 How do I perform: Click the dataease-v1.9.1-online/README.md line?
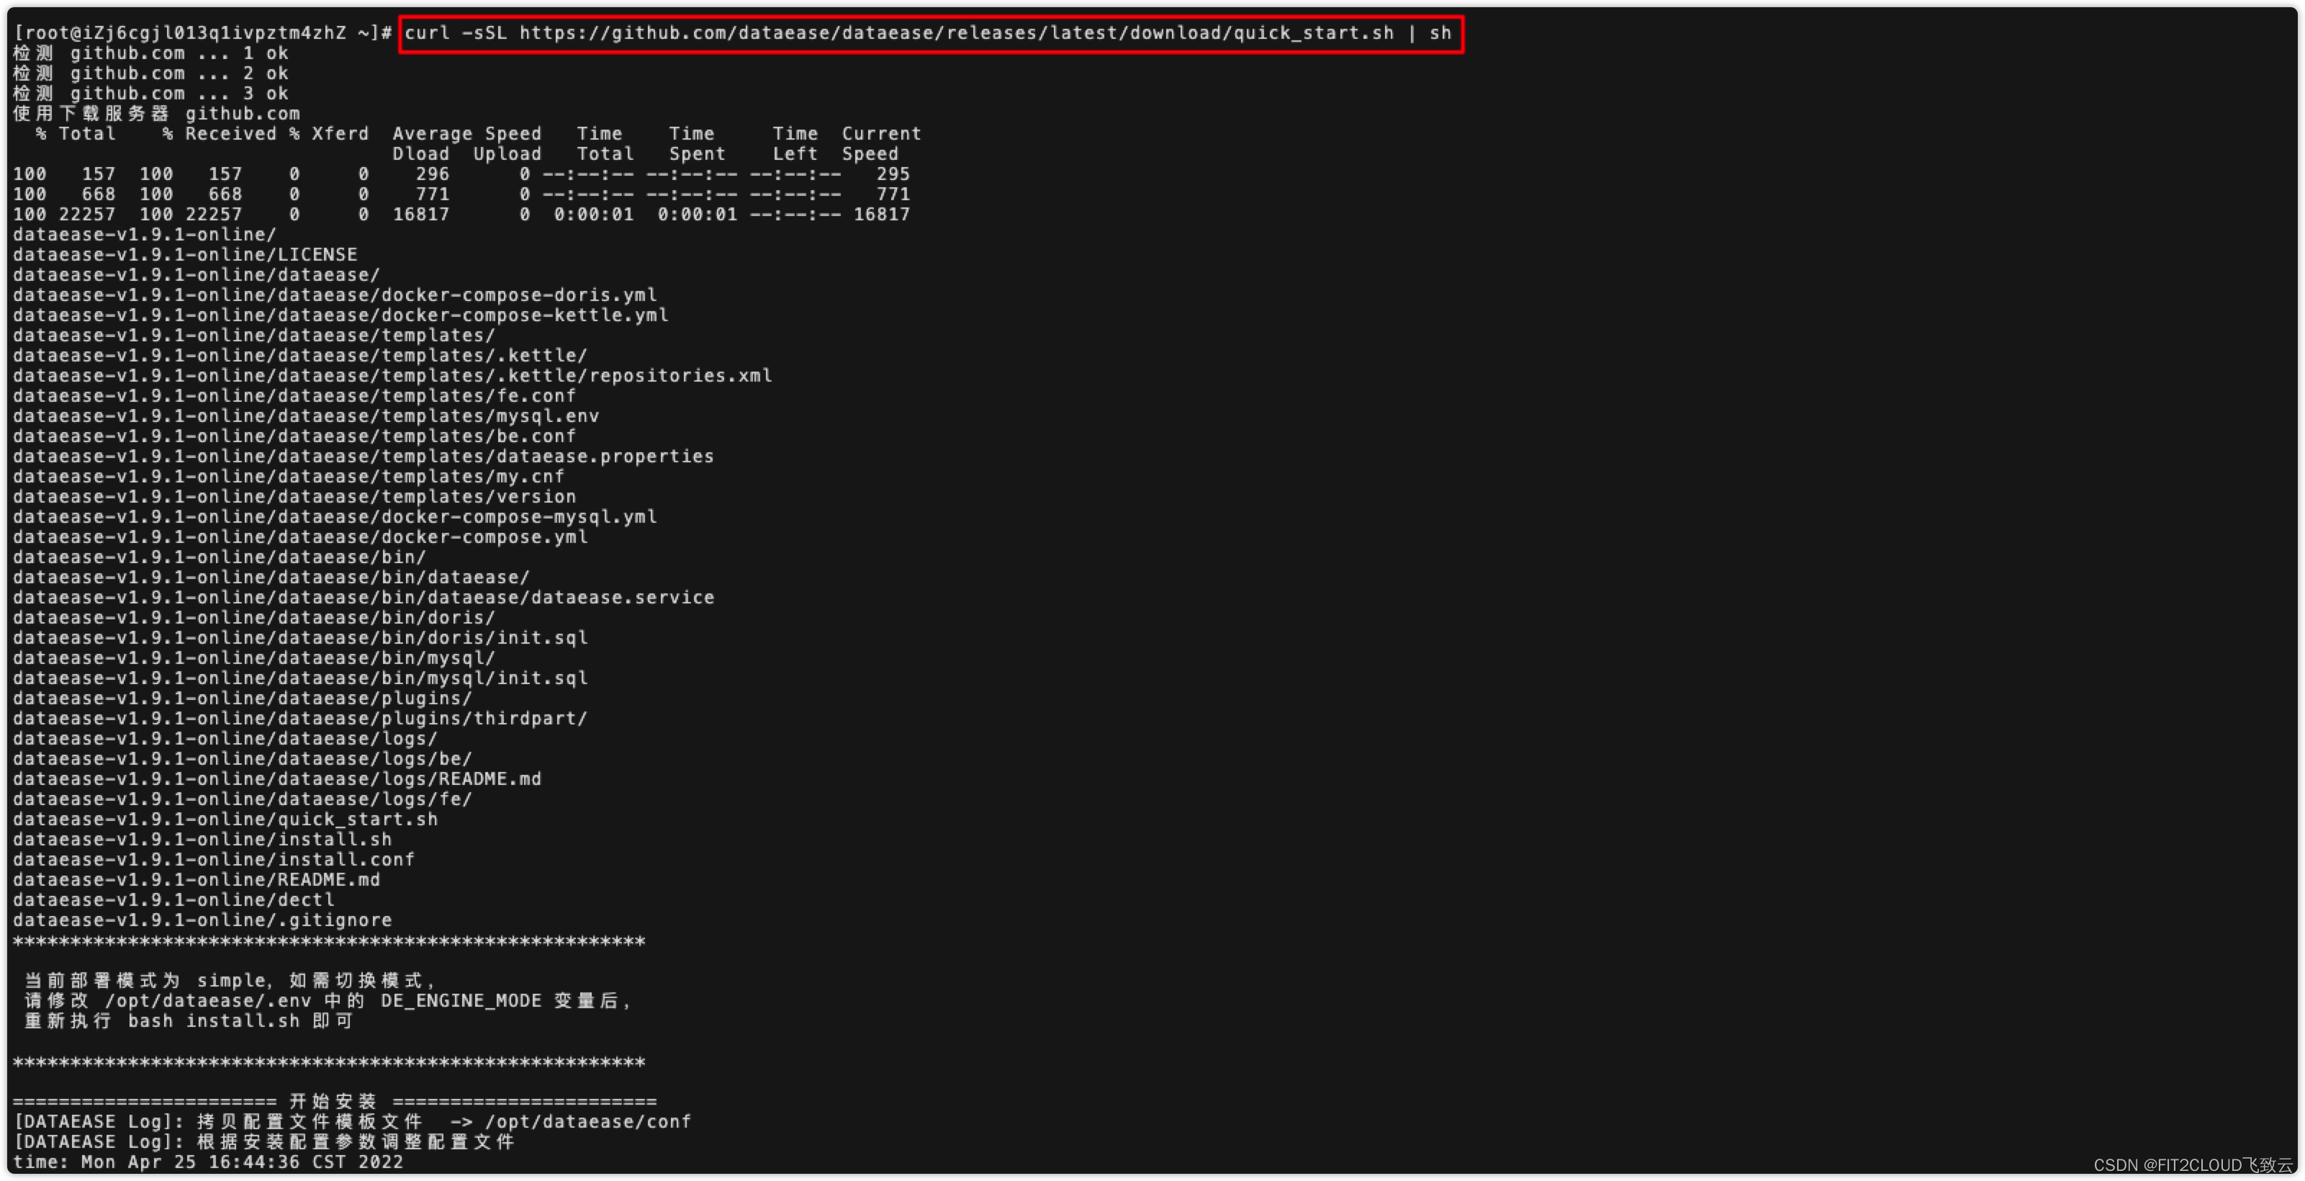197,879
